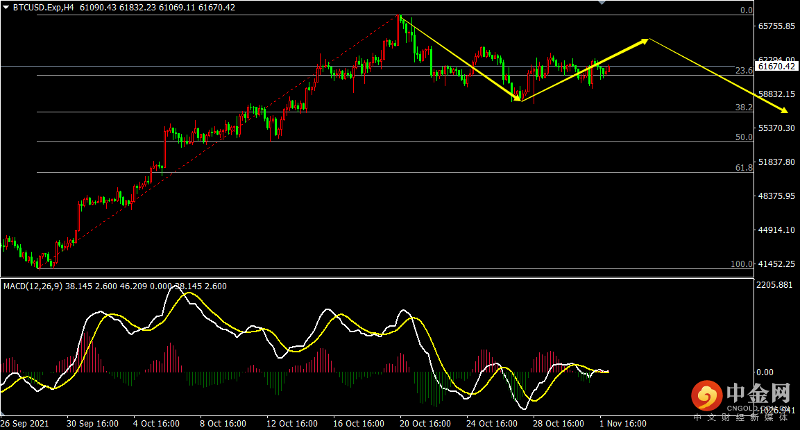This screenshot has width=800, height=430.
Task: Click price axis value 41452.25
Action: pos(776,264)
